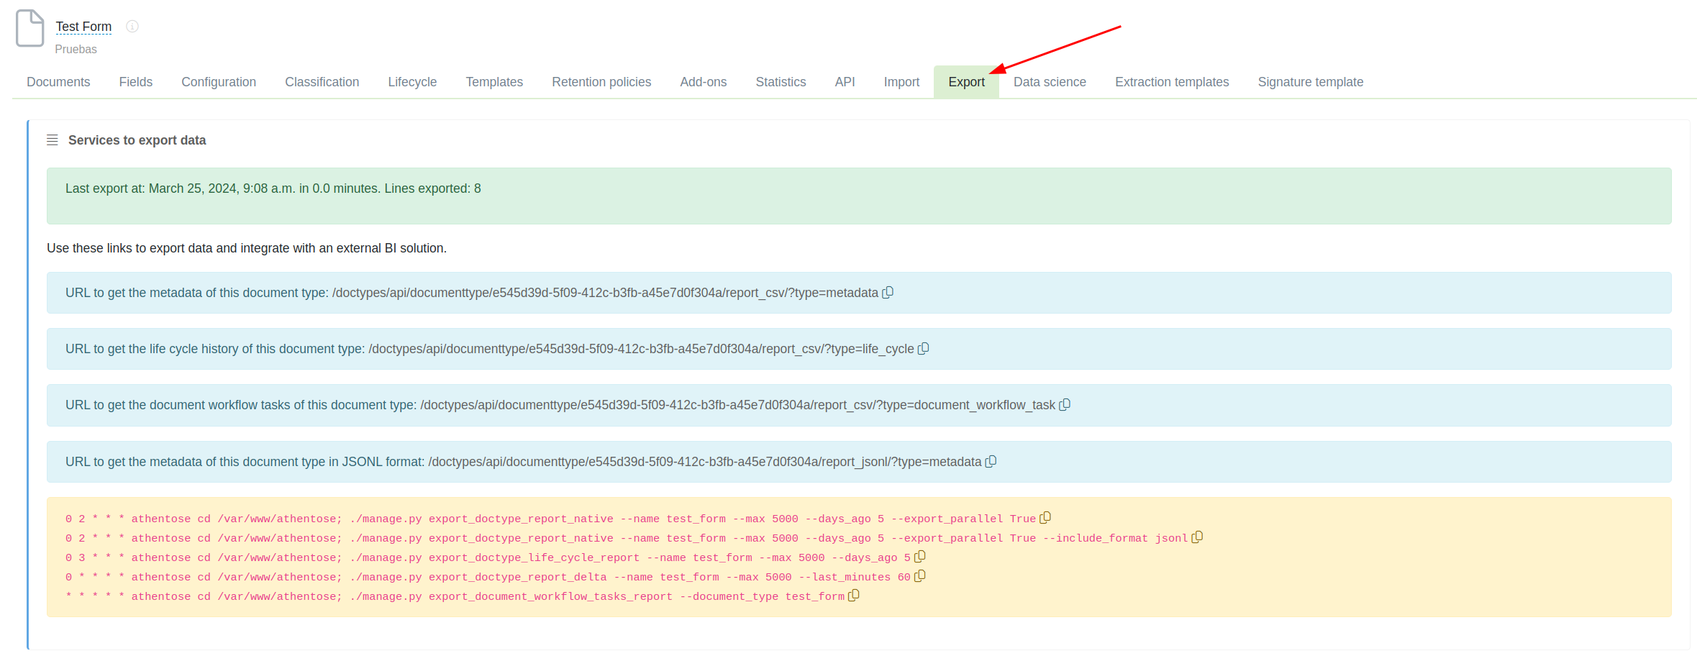
Task: Copy the JSONL metadata URL
Action: (991, 462)
